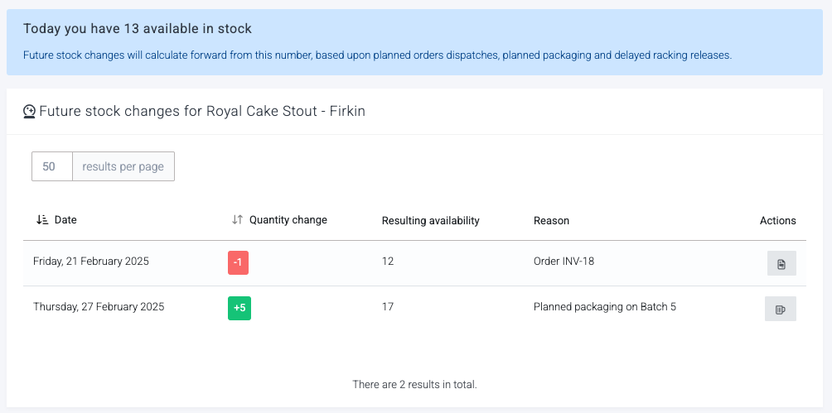Select the green +5 quantity badge

coord(239,309)
